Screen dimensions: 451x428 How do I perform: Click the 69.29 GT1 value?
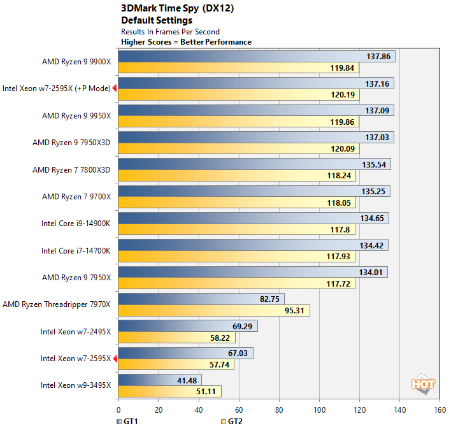[243, 327]
